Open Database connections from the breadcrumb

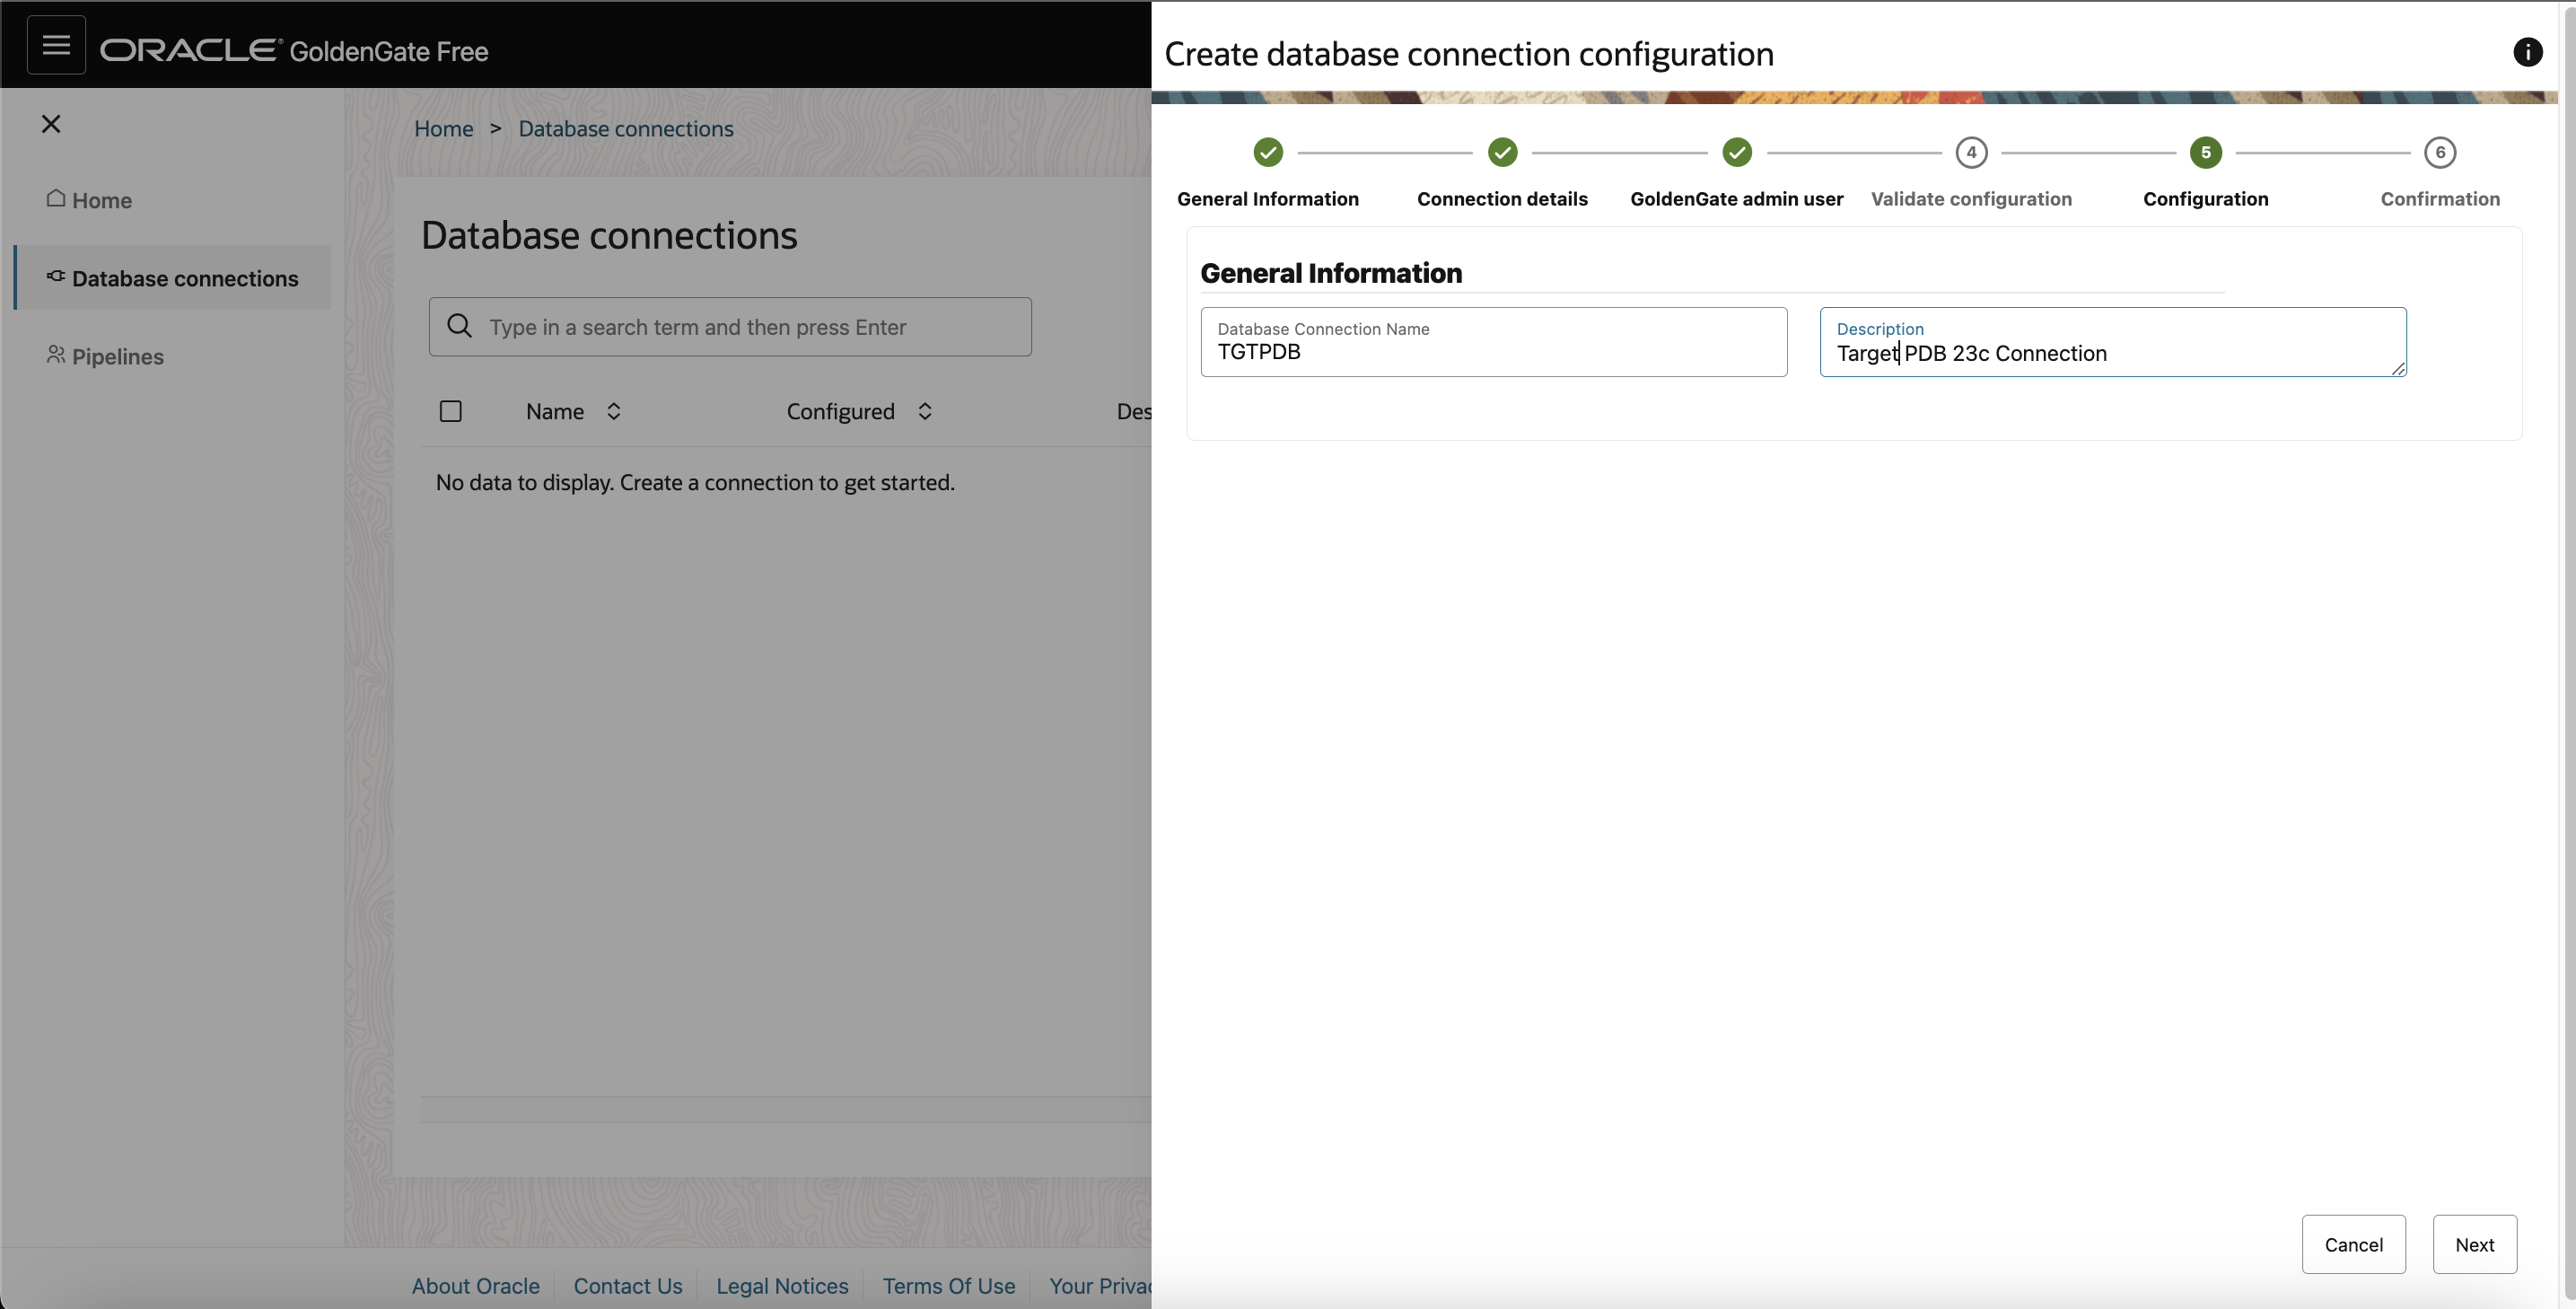(626, 128)
